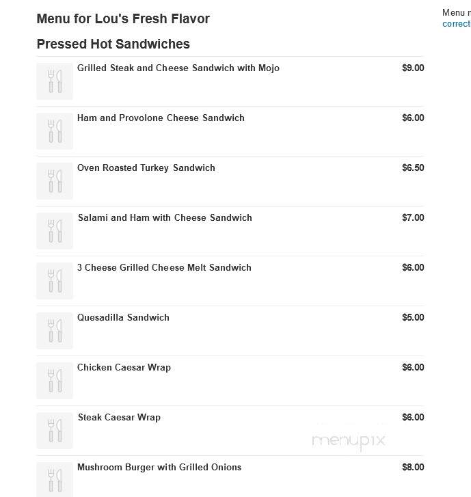Click Grilled Steak and Cheese Sandwich with Mojo
The width and height of the screenshot is (471, 497).
(x=178, y=68)
